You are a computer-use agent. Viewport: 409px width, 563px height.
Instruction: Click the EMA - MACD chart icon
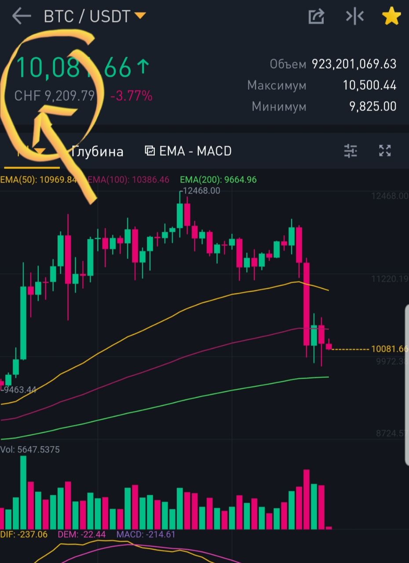tap(150, 151)
